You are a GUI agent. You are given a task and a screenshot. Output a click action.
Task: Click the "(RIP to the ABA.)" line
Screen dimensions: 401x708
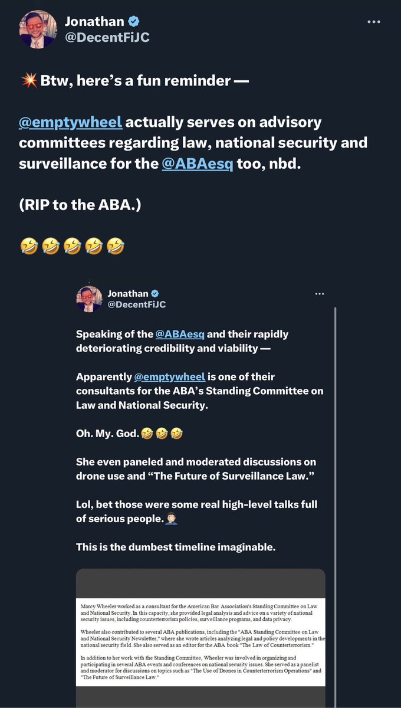pos(80,204)
